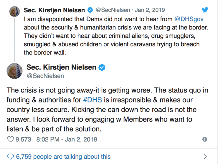Screen dimensions: 218x164
Task: Open the #DHS hashtag link
Action: (93, 100)
